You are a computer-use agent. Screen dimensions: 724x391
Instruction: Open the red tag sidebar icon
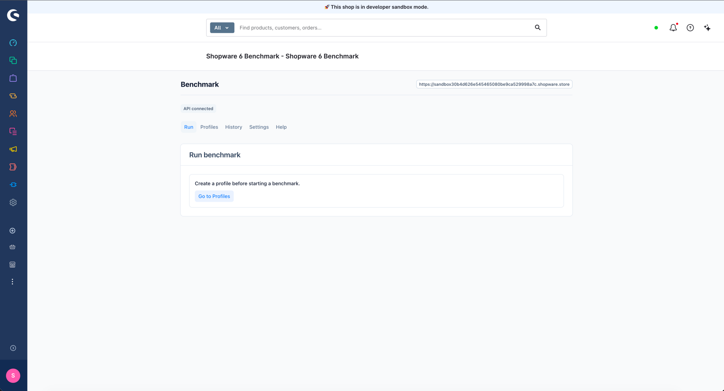tap(13, 167)
